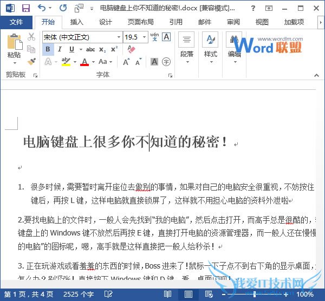Switch to Read Mode view
This screenshot has height=301, width=325.
(x=167, y=294)
